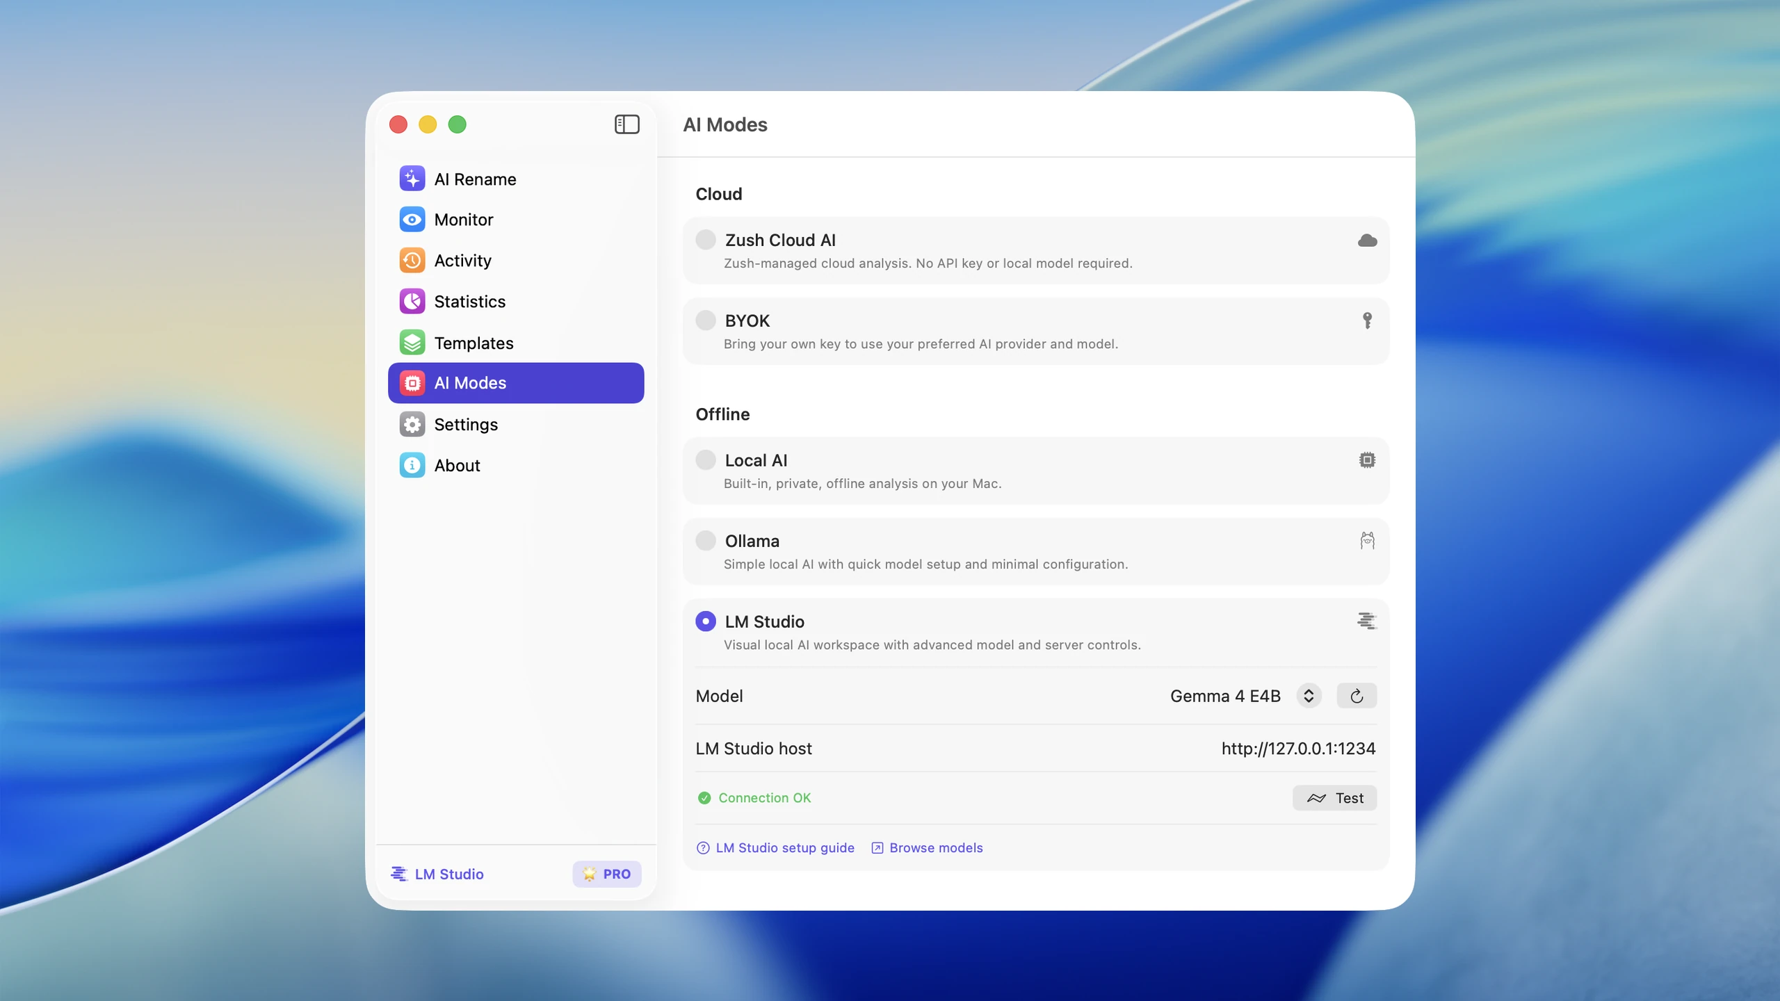
Task: Click the Offline section heading
Action: coord(722,414)
